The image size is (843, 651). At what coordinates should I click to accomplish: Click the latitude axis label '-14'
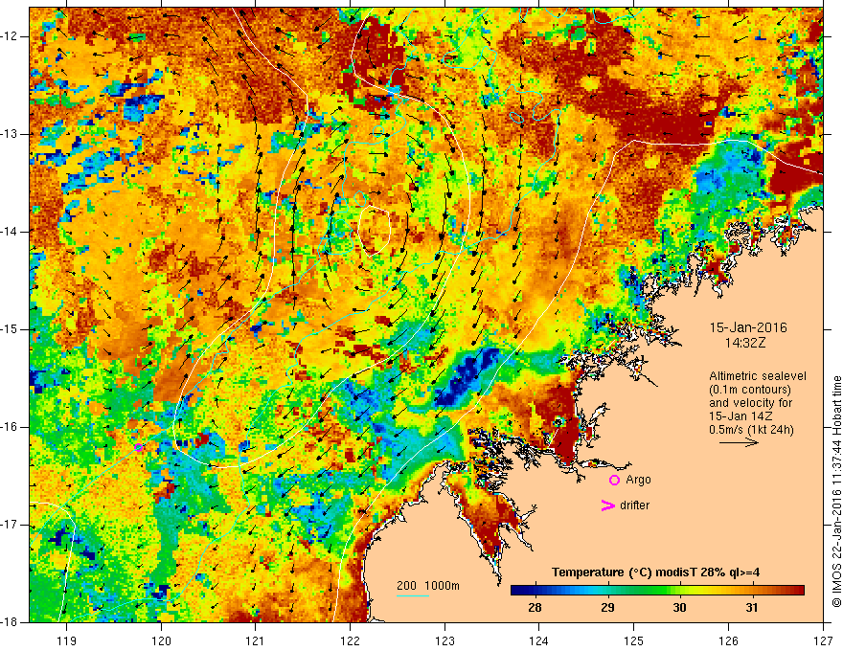[x=10, y=232]
